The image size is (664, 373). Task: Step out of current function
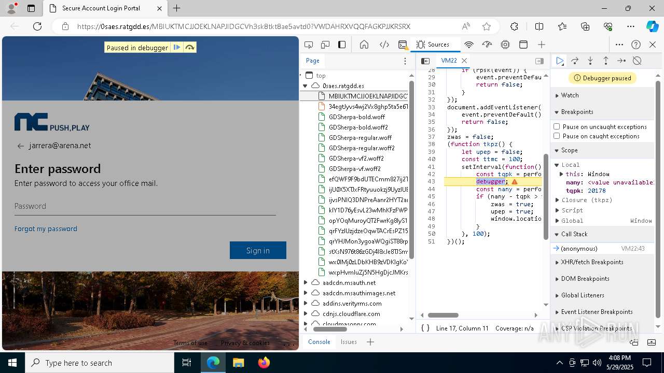[605, 61]
